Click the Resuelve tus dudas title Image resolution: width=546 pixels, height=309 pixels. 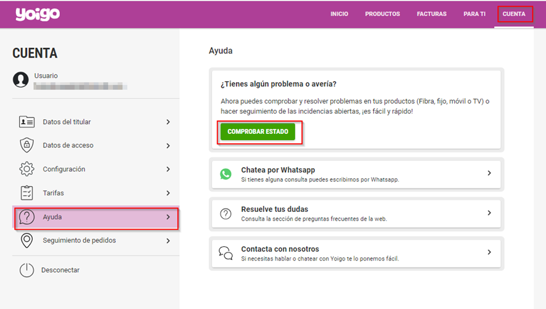point(274,209)
